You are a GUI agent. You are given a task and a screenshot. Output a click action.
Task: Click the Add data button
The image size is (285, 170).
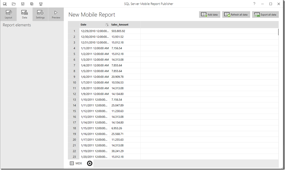click(x=209, y=15)
